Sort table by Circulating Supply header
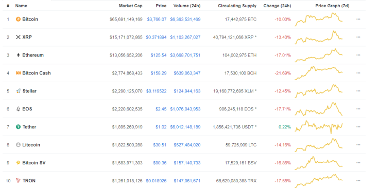This screenshot has height=189, width=379. (x=237, y=6)
